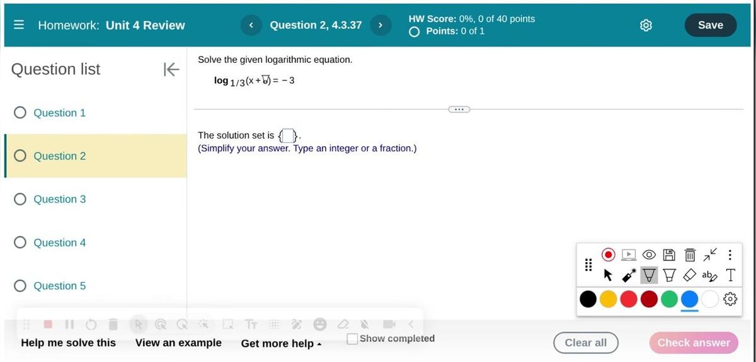Select the Question 1 radio button
This screenshot has height=362, width=756.
(20, 112)
